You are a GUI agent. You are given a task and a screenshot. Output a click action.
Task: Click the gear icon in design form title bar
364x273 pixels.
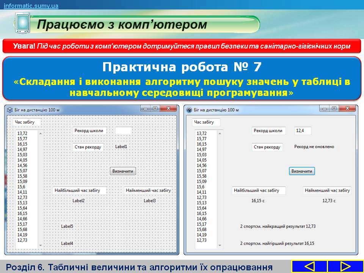[10, 110]
